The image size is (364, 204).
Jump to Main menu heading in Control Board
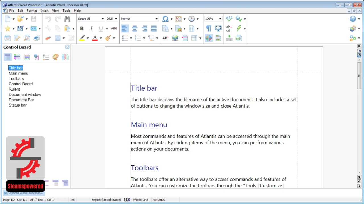(18, 73)
